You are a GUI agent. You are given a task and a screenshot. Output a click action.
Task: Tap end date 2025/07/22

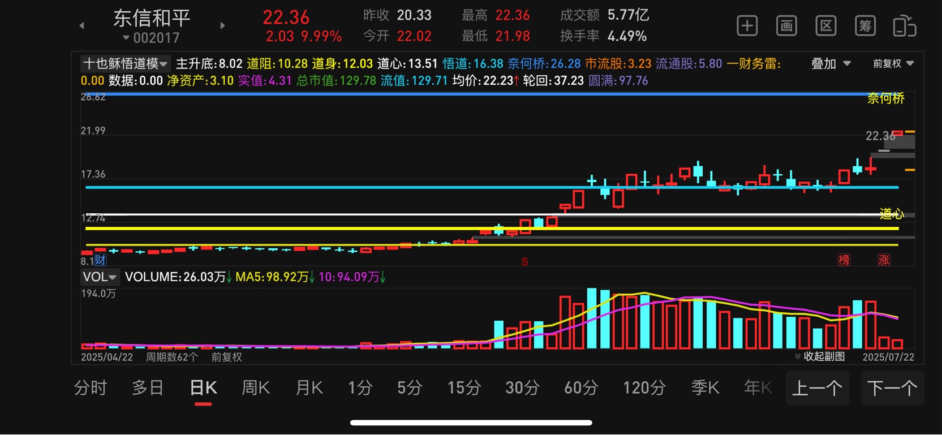888,357
